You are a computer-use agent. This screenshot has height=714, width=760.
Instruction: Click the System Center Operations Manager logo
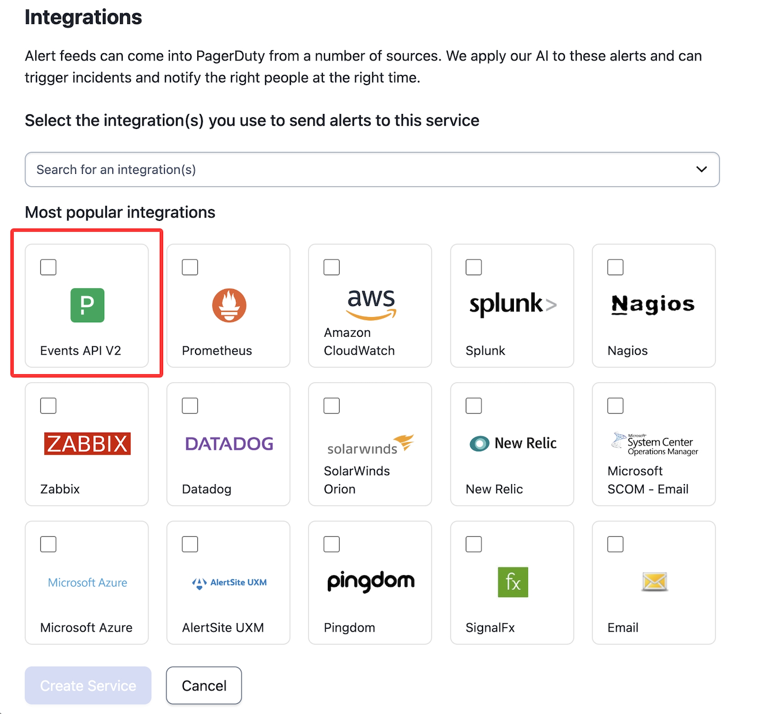[x=655, y=443]
